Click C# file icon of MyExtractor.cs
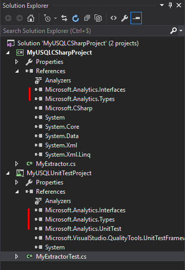 click(x=29, y=163)
